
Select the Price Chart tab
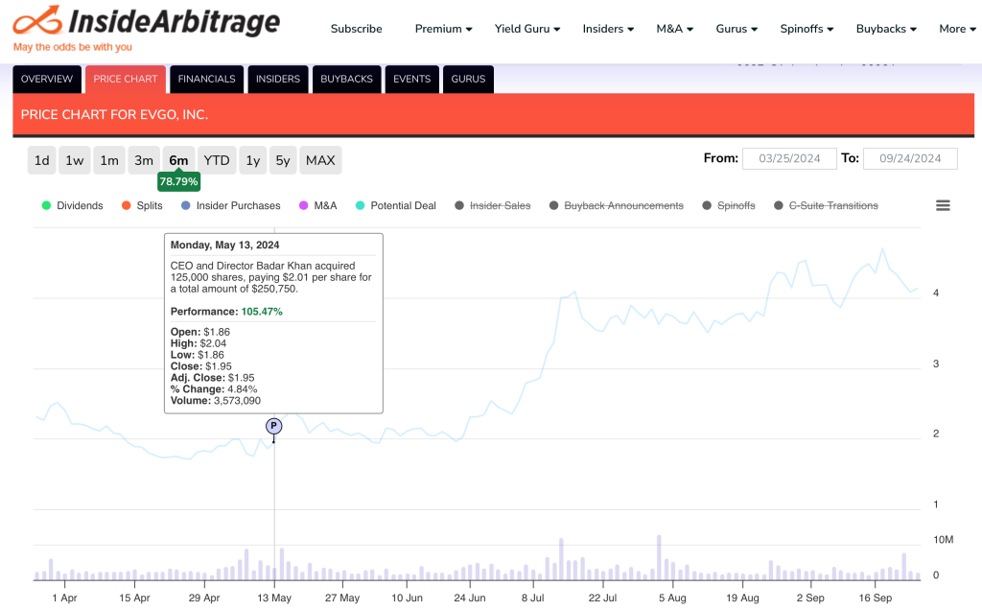tap(126, 79)
